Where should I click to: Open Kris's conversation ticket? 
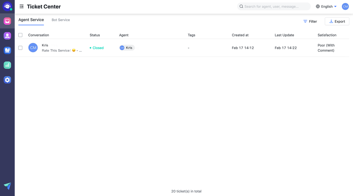click(x=61, y=48)
